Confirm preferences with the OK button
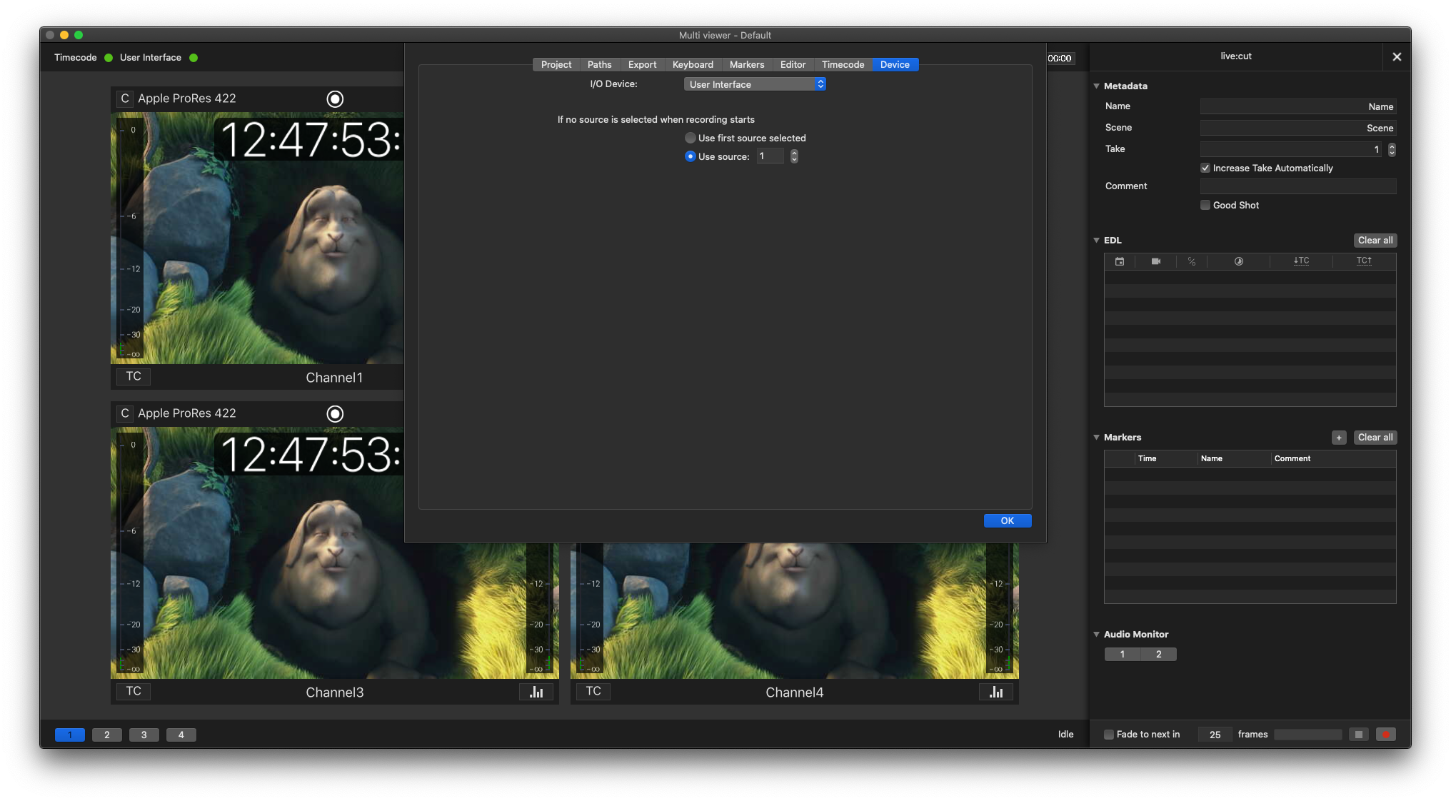 pyautogui.click(x=1008, y=521)
